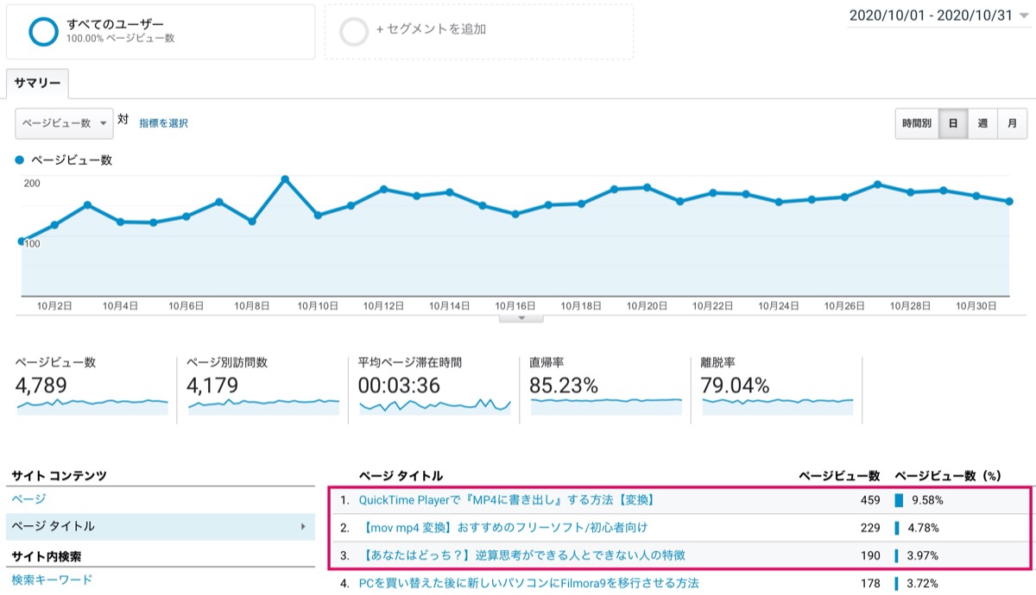Image resolution: width=1036 pixels, height=595 pixels.
Task: Open the 【mov mp4 変換】おすすめのフリーソフト link
Action: tap(502, 527)
